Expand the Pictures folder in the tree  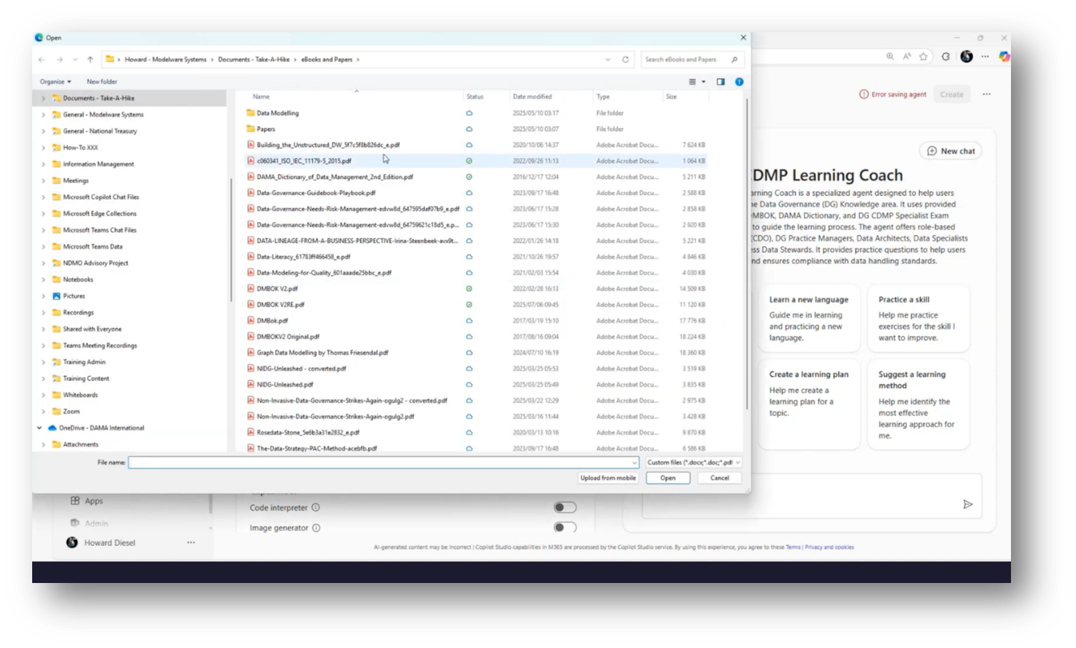click(x=44, y=296)
